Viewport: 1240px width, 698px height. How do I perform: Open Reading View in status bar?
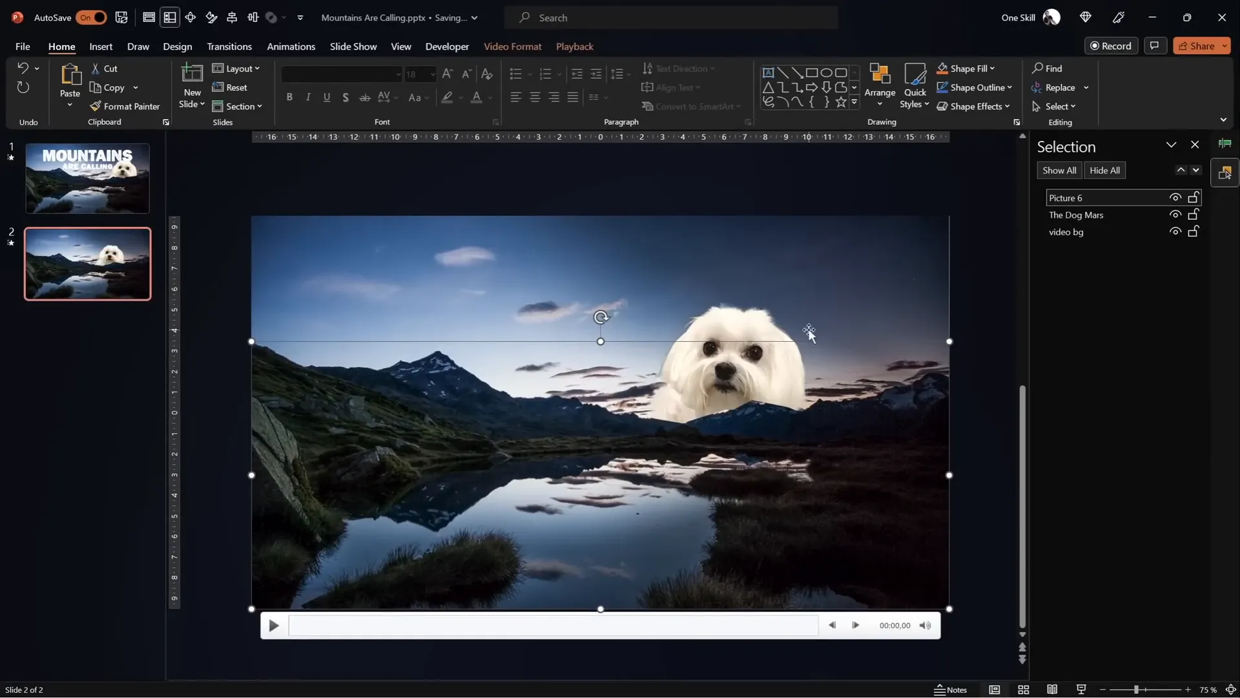[x=1052, y=690]
